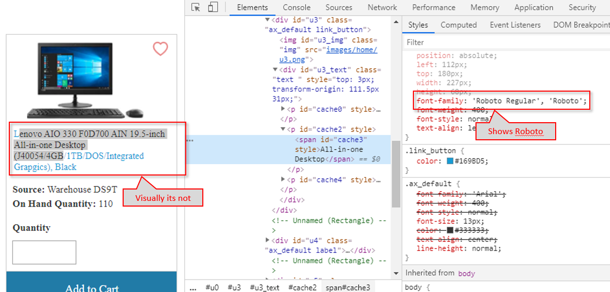
Task: Toggle the device toolbar icon
Action: pos(213,7)
